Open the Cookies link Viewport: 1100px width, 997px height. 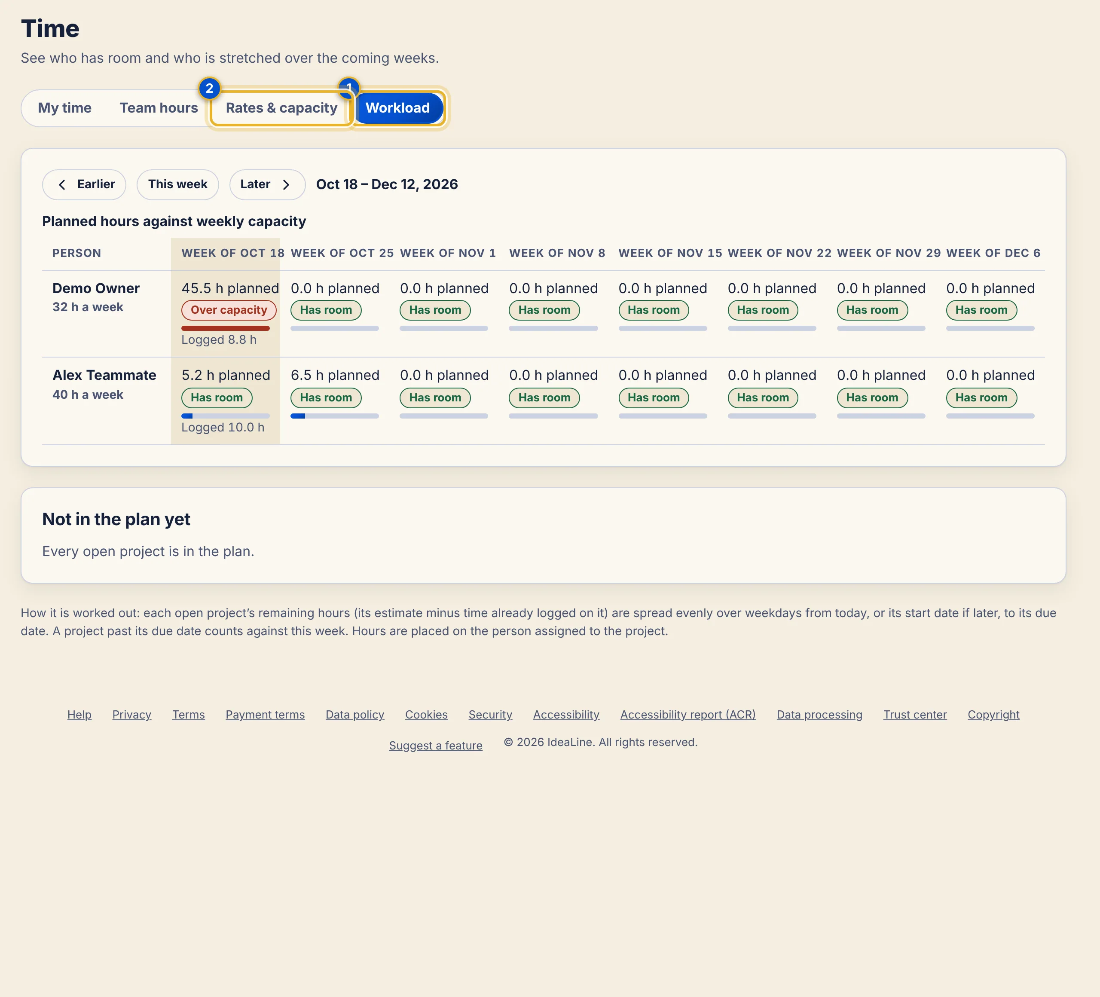(x=426, y=714)
